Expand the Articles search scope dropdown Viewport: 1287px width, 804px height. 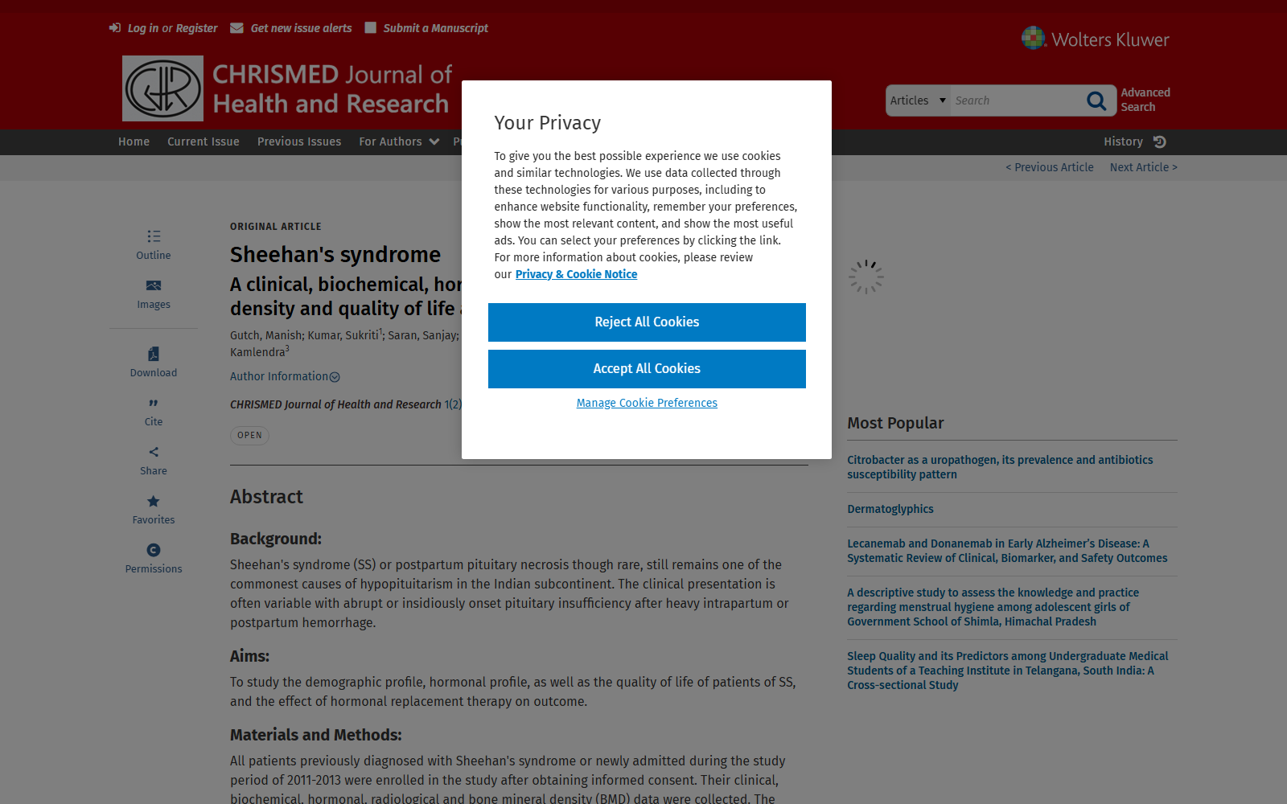tap(918, 100)
